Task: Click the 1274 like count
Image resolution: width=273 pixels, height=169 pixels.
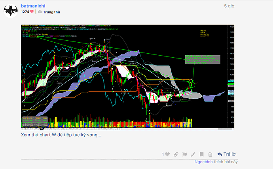Action: coord(25,12)
